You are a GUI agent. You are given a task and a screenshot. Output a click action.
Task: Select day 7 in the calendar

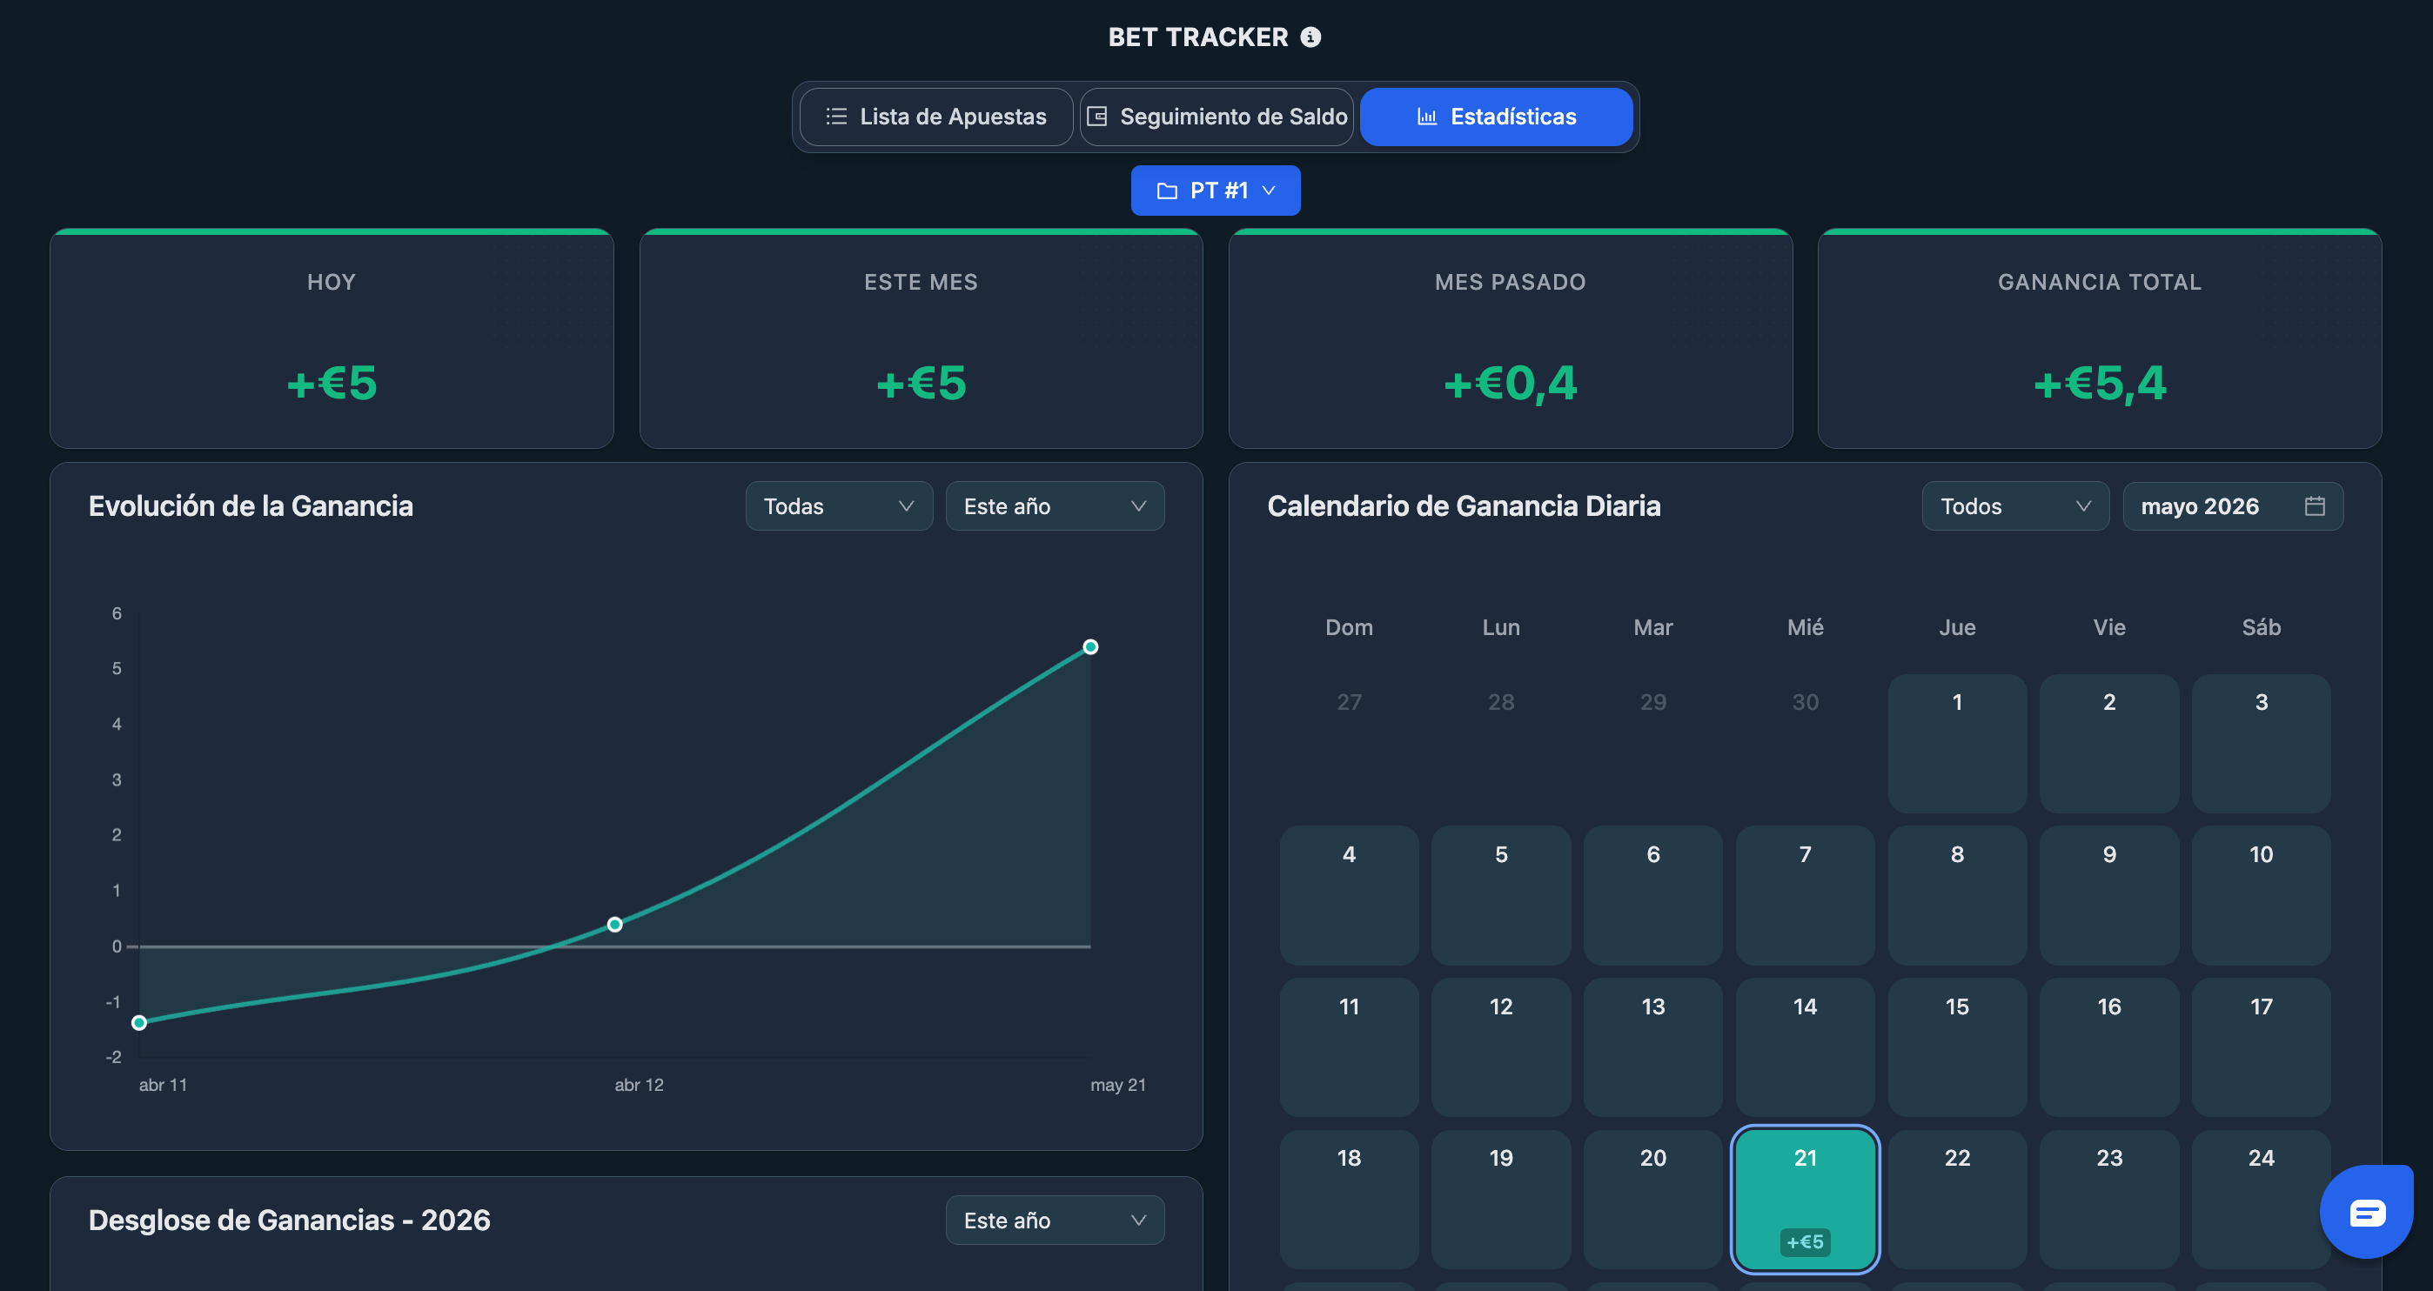(x=1805, y=895)
